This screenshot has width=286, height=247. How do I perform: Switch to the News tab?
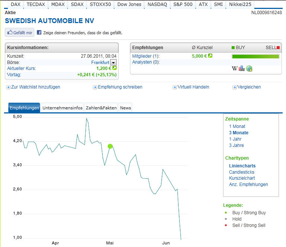coord(125,108)
